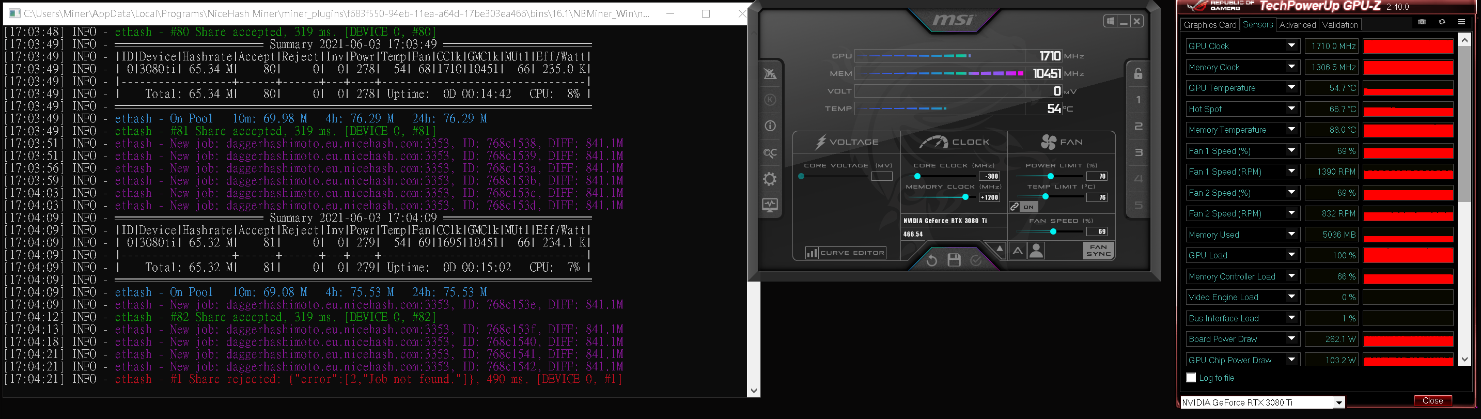Open NVIDIA GeForce RTX 3080 Ti selector

(1262, 402)
